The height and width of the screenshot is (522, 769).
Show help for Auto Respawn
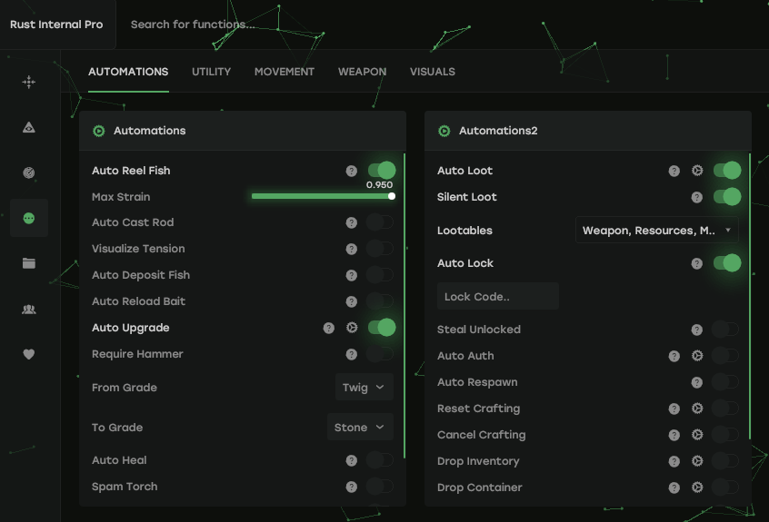coord(697,382)
